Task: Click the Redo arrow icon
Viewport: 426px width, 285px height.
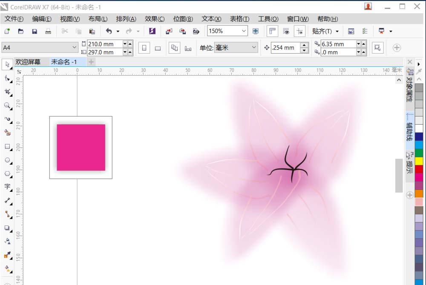Action: click(x=129, y=31)
